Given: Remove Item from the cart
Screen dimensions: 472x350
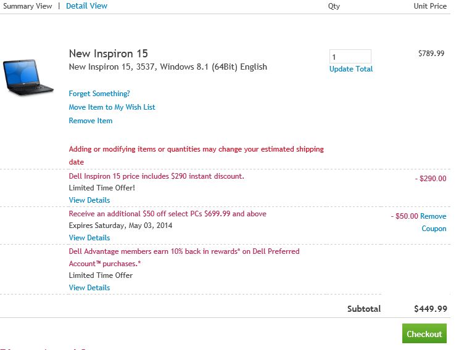Looking at the screenshot, I should pyautogui.click(x=91, y=121).
